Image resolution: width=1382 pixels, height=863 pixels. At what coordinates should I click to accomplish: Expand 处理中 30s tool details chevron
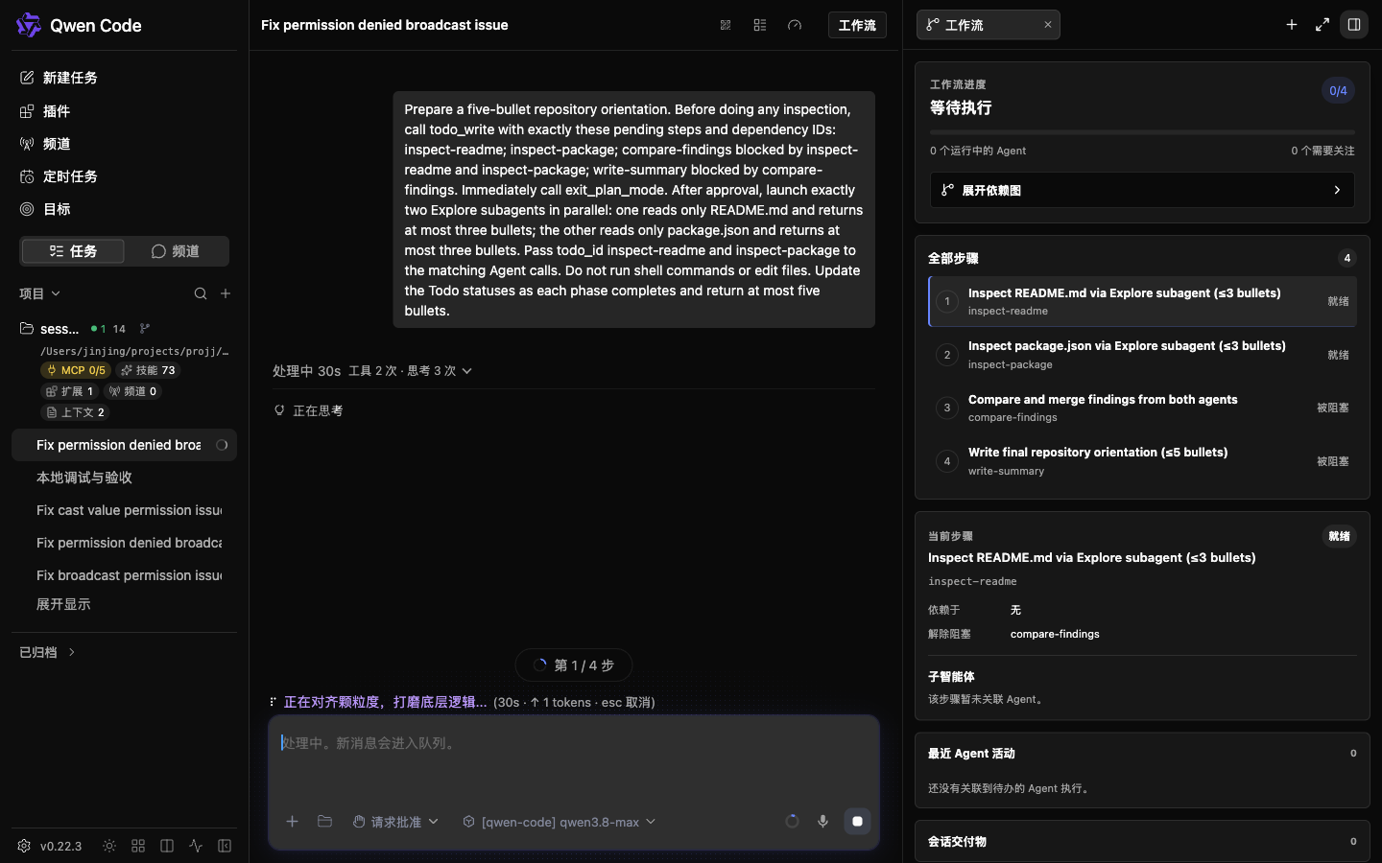click(x=467, y=371)
